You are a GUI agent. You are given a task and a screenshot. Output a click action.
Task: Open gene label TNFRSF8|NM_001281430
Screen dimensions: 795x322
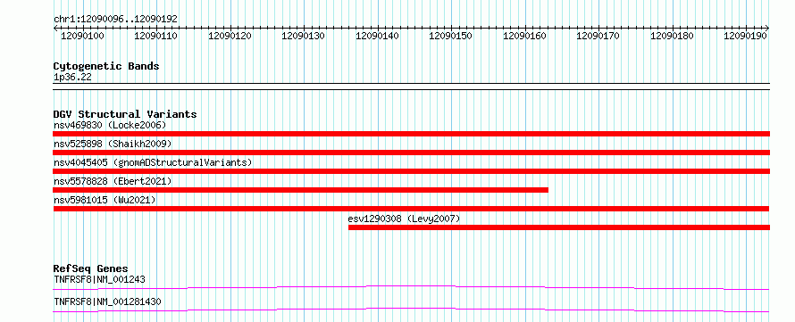point(107,301)
